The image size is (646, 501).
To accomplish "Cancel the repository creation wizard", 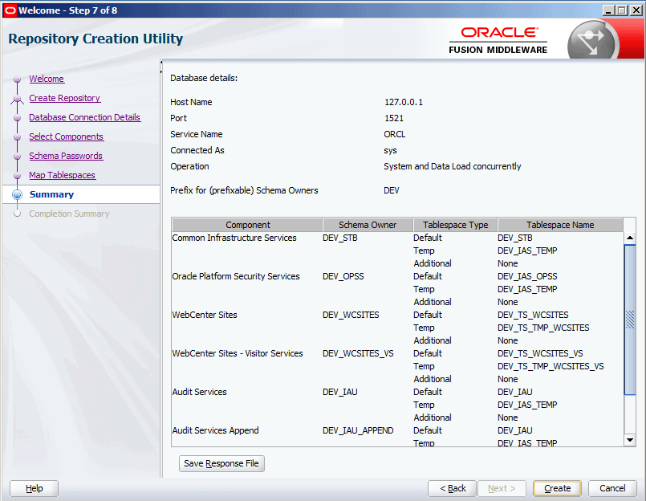I will [x=612, y=488].
